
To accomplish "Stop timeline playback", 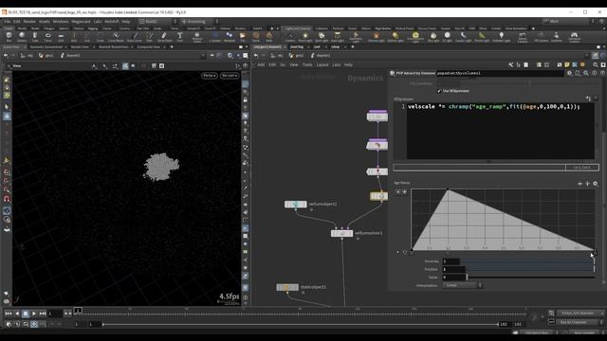I will point(26,314).
